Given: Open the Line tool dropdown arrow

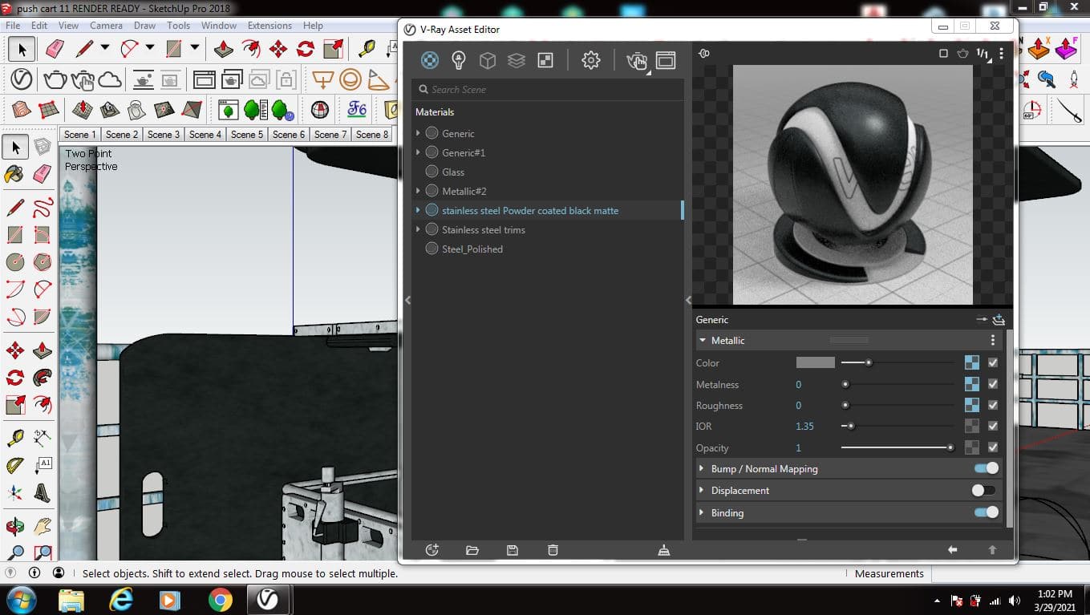Looking at the screenshot, I should (x=105, y=47).
